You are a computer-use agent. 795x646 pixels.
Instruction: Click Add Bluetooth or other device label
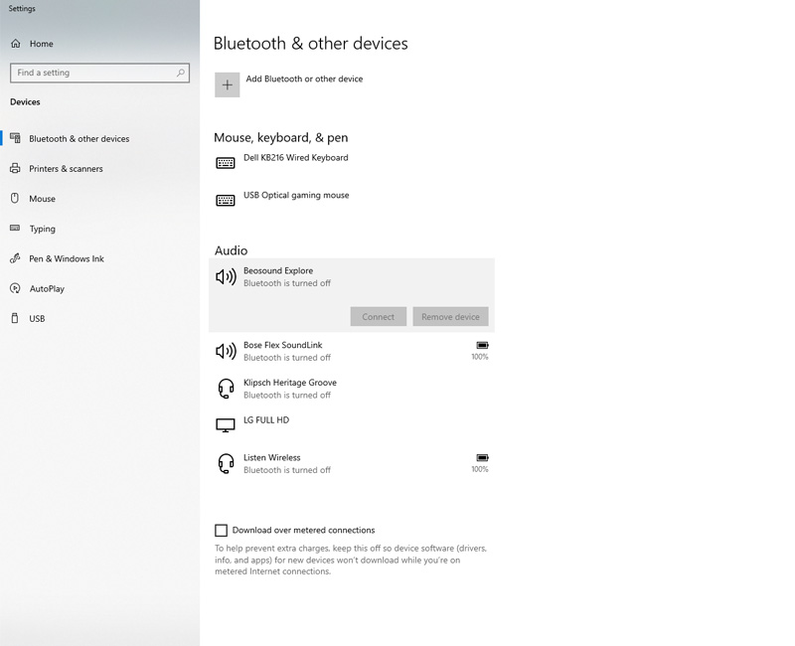coord(304,79)
